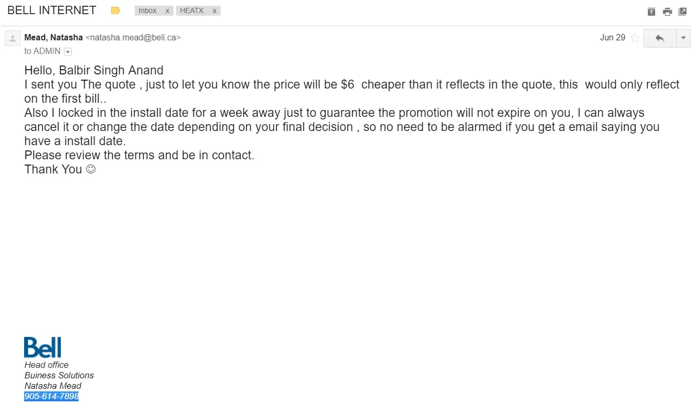Open the Inbox label
The image size is (697, 404).
point(147,10)
